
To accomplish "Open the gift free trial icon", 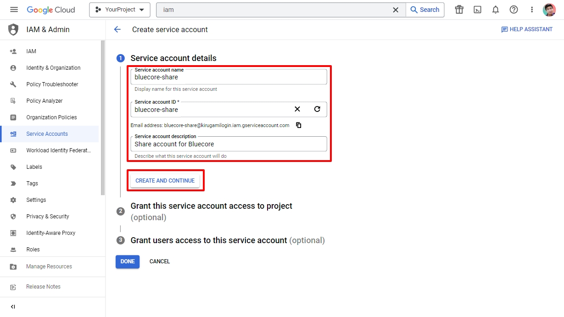I will 459,10.
